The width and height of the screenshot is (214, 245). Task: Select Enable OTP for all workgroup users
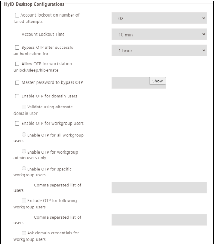coord(24,135)
